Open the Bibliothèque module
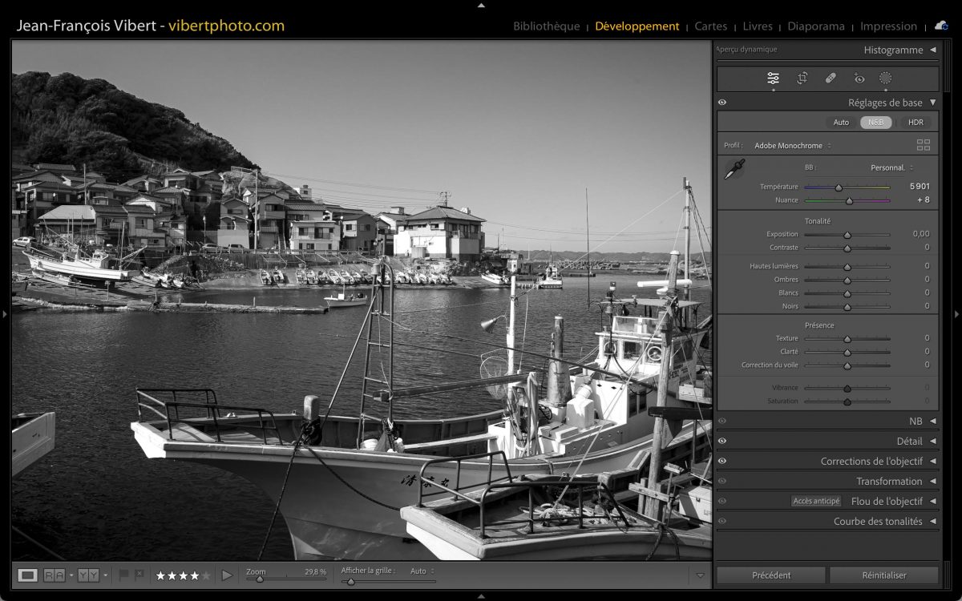Viewport: 962px width, 601px height. tap(546, 26)
